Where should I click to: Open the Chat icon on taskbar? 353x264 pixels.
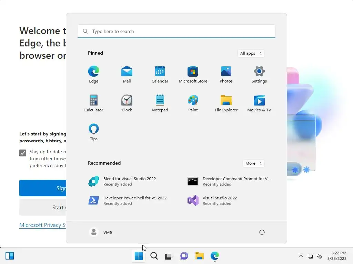pyautogui.click(x=184, y=256)
